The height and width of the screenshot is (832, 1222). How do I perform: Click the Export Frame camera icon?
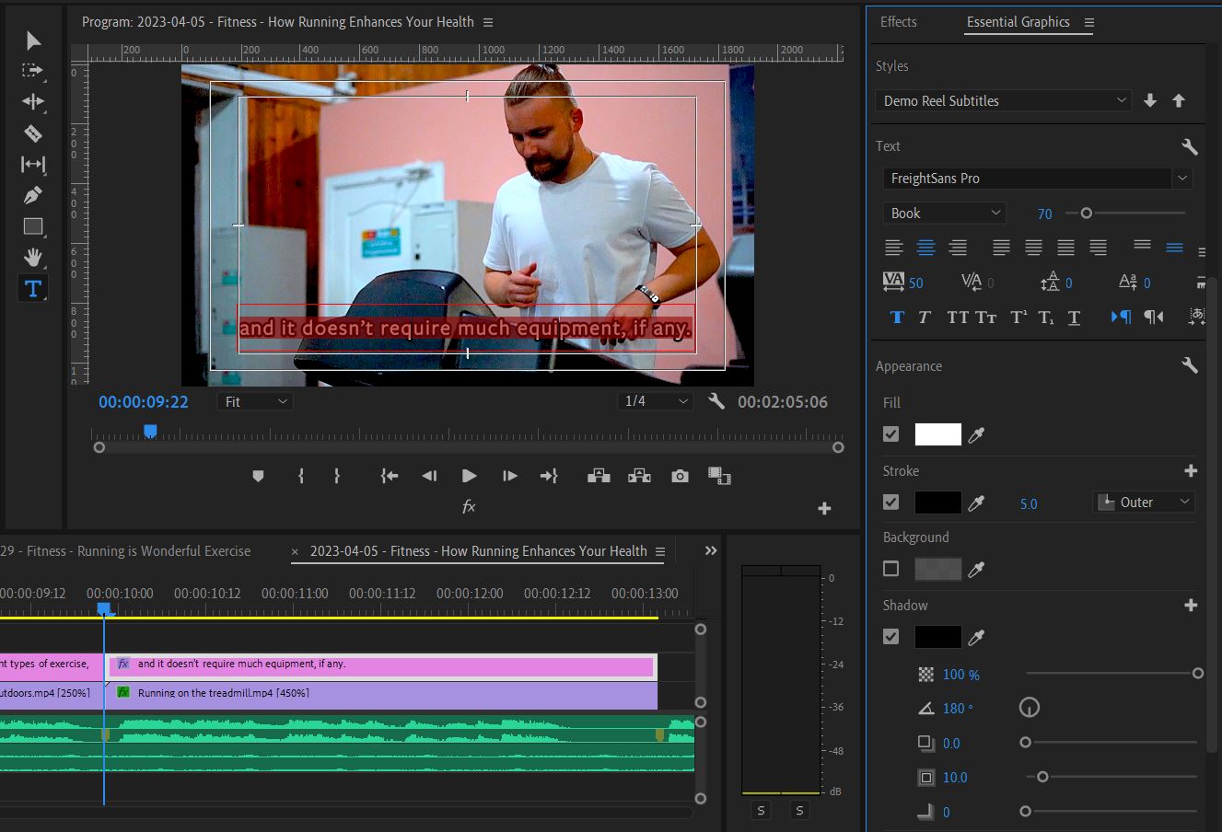(680, 476)
